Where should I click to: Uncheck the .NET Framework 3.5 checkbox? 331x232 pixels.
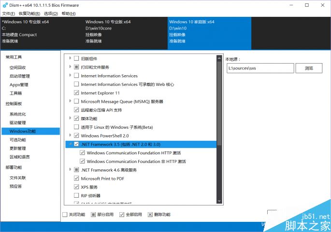point(76,144)
